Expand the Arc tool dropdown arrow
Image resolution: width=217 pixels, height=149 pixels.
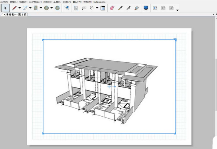(30, 8)
